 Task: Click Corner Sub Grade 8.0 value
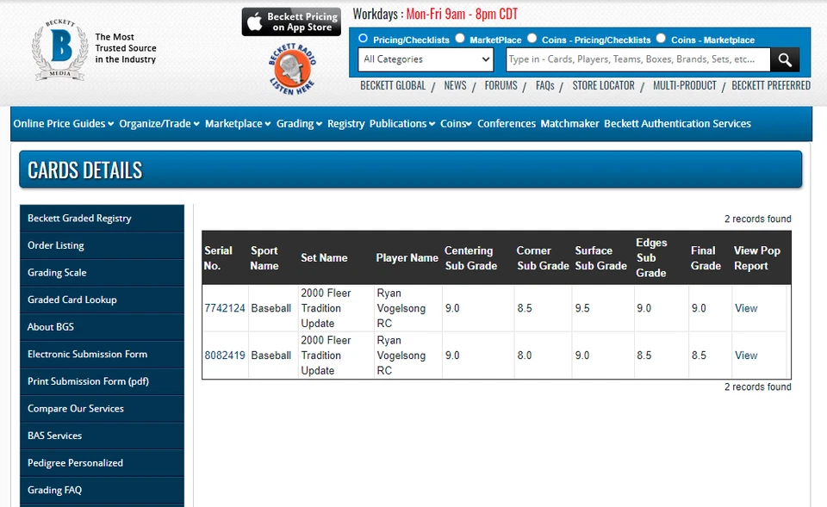pos(525,356)
